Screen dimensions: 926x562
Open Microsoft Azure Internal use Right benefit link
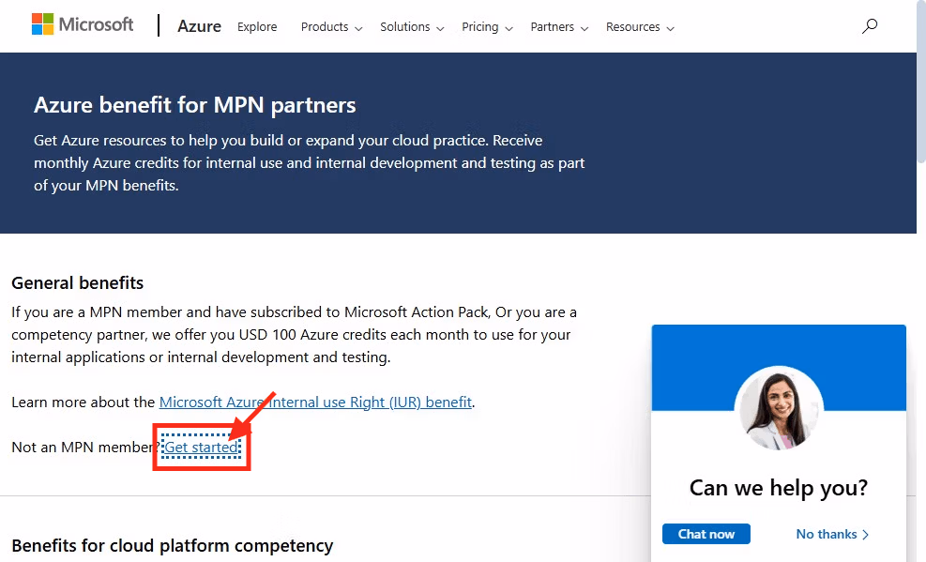[315, 402]
